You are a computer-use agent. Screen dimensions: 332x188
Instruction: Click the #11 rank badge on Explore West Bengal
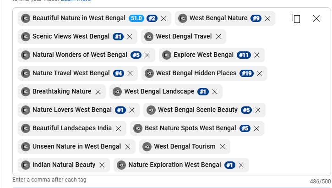[244, 55]
